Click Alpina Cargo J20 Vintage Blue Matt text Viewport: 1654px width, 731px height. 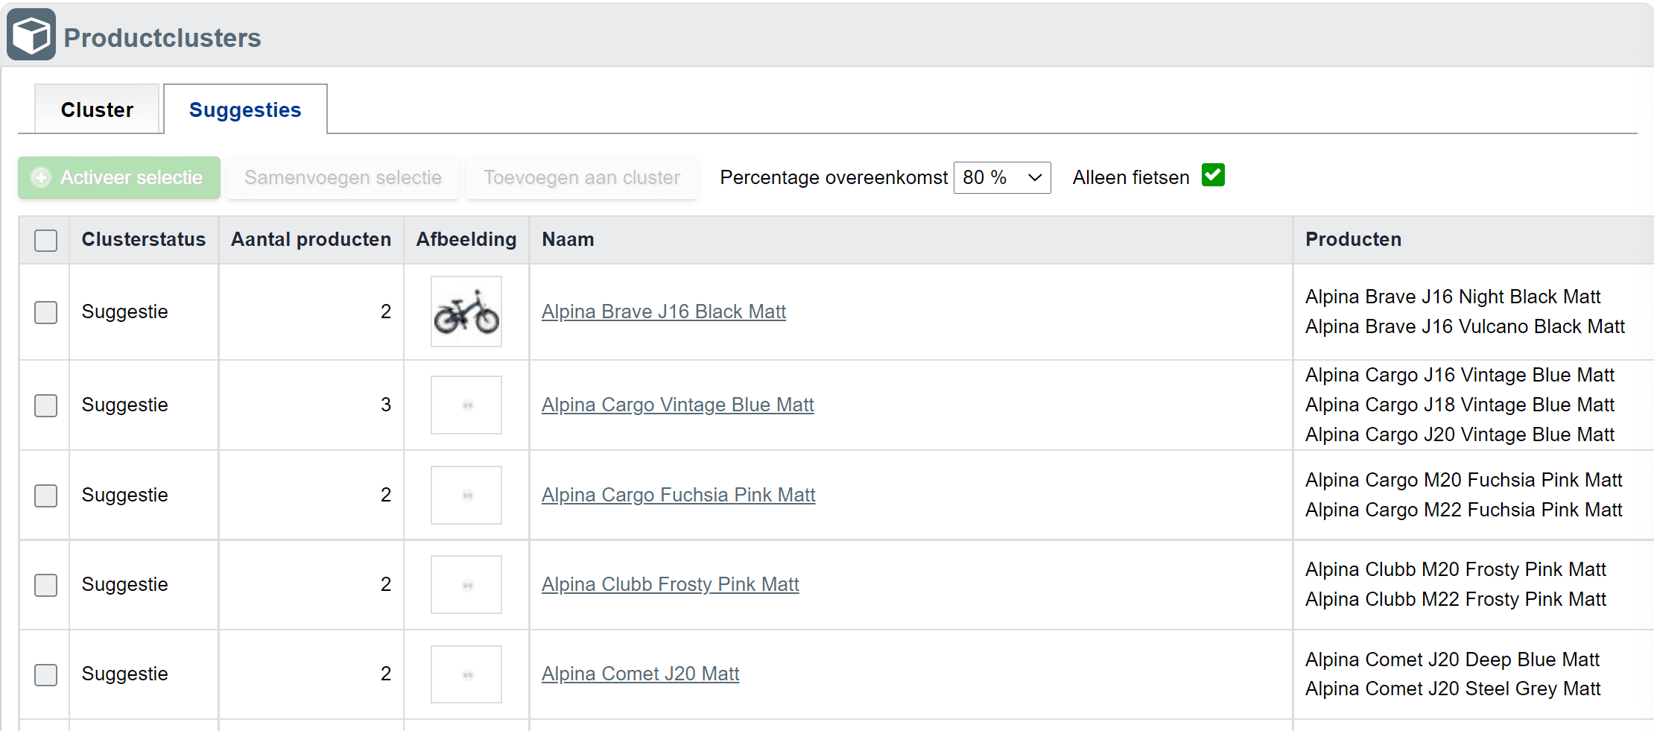click(1460, 434)
